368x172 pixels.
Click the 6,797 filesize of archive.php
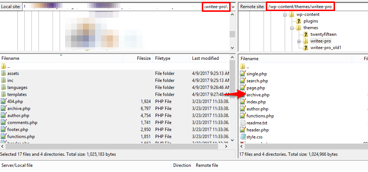pos(145,109)
